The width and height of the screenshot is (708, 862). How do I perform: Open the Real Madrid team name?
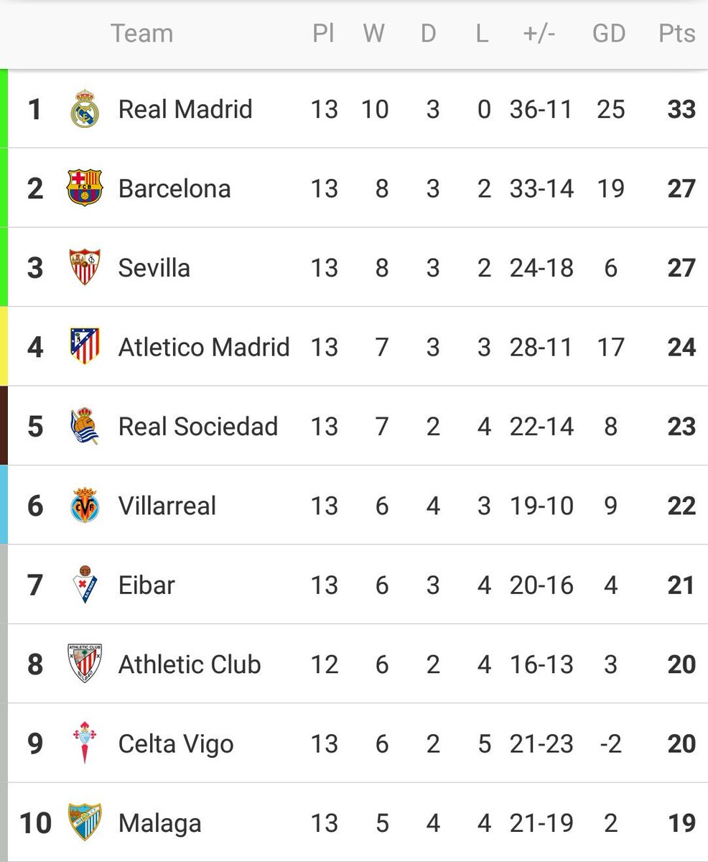click(185, 109)
